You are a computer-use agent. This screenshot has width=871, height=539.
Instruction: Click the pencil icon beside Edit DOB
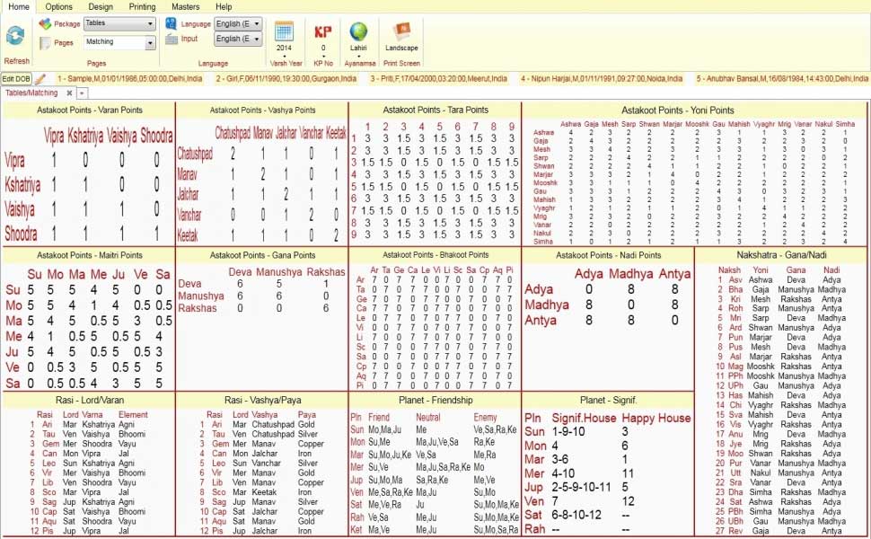point(40,79)
